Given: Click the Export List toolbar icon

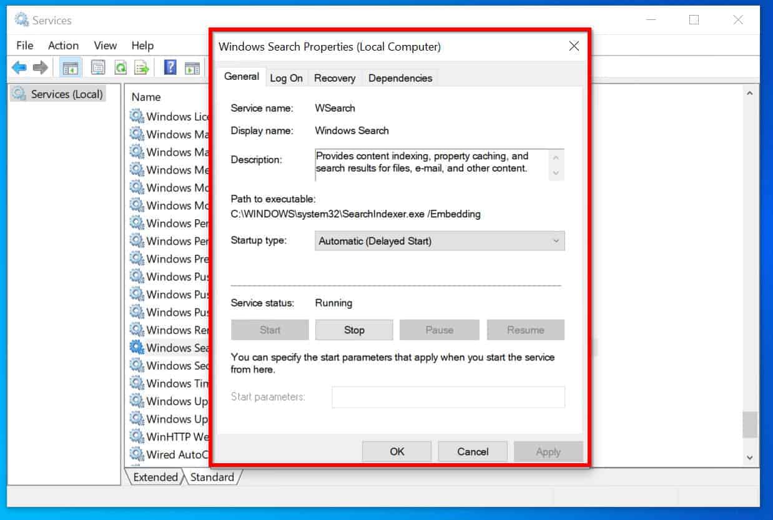Looking at the screenshot, I should (x=142, y=67).
